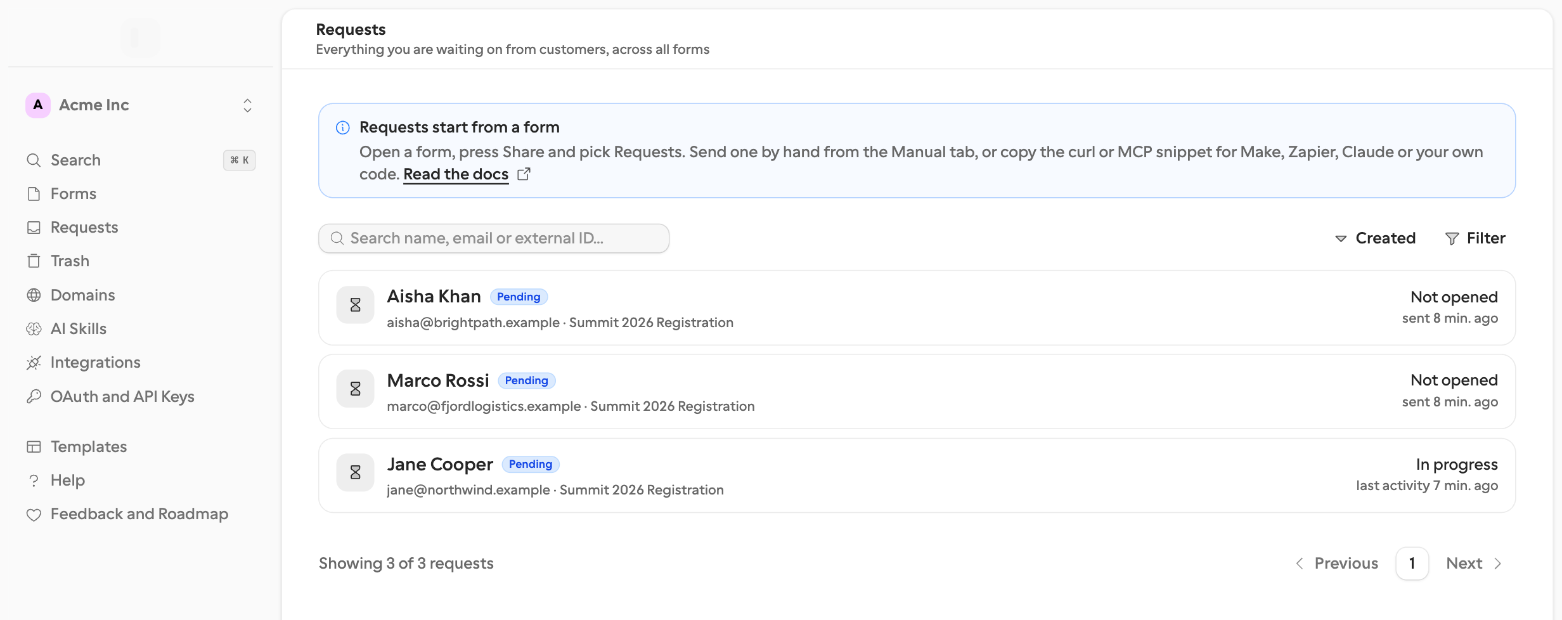Screen dimensions: 1562x620
Task: Click the Domains globe icon
Action: (34, 295)
